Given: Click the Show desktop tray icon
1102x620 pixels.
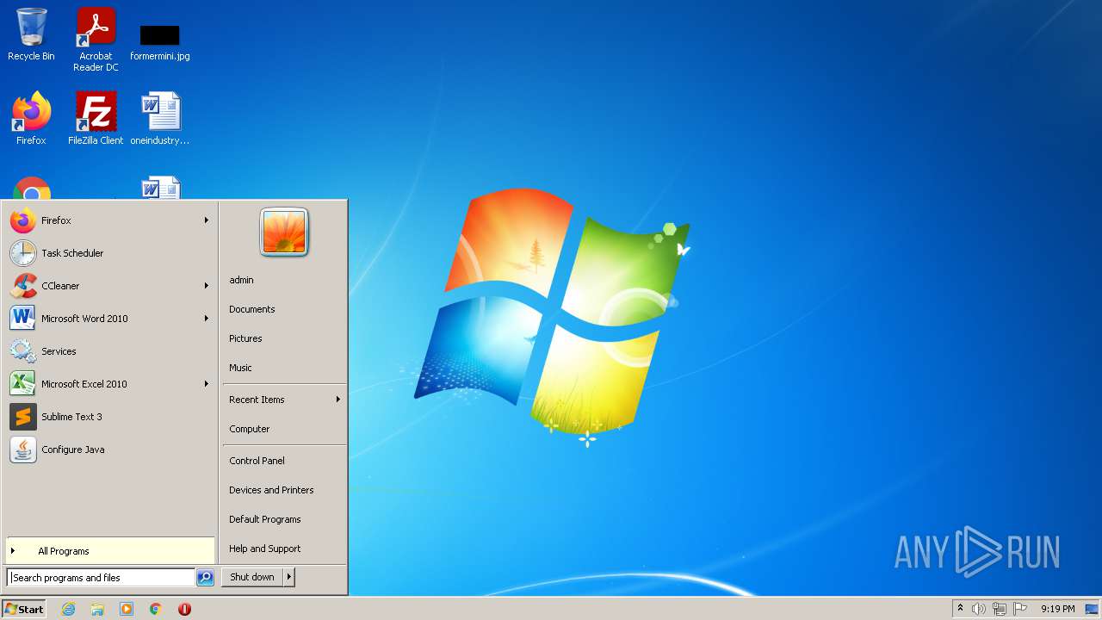Looking at the screenshot, I should tap(1092, 609).
